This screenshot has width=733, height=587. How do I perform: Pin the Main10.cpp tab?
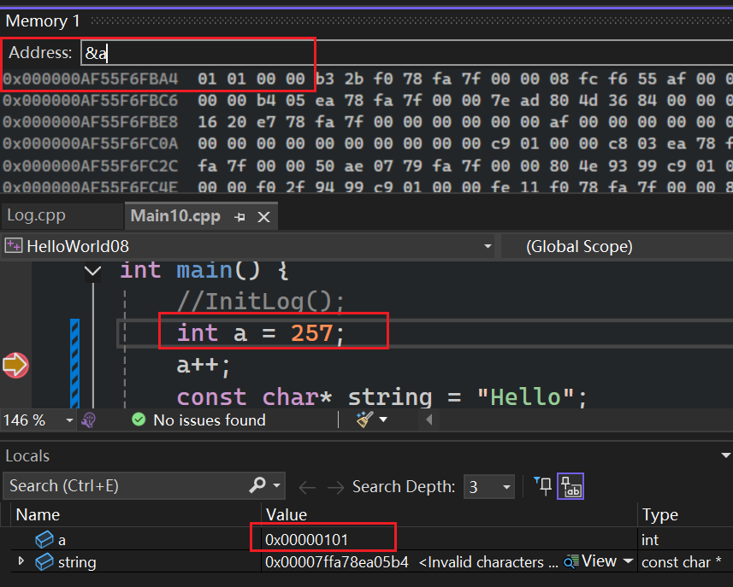pos(240,217)
